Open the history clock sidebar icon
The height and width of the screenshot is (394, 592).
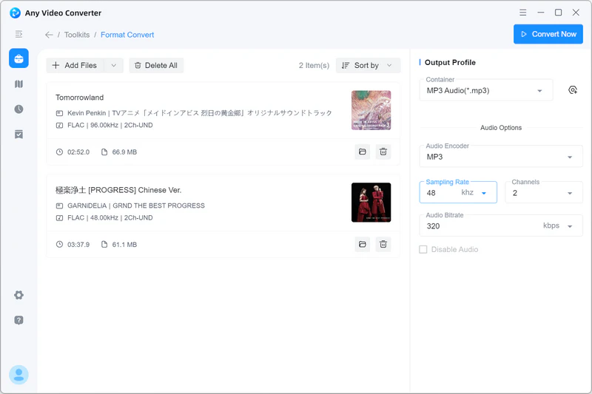click(18, 109)
